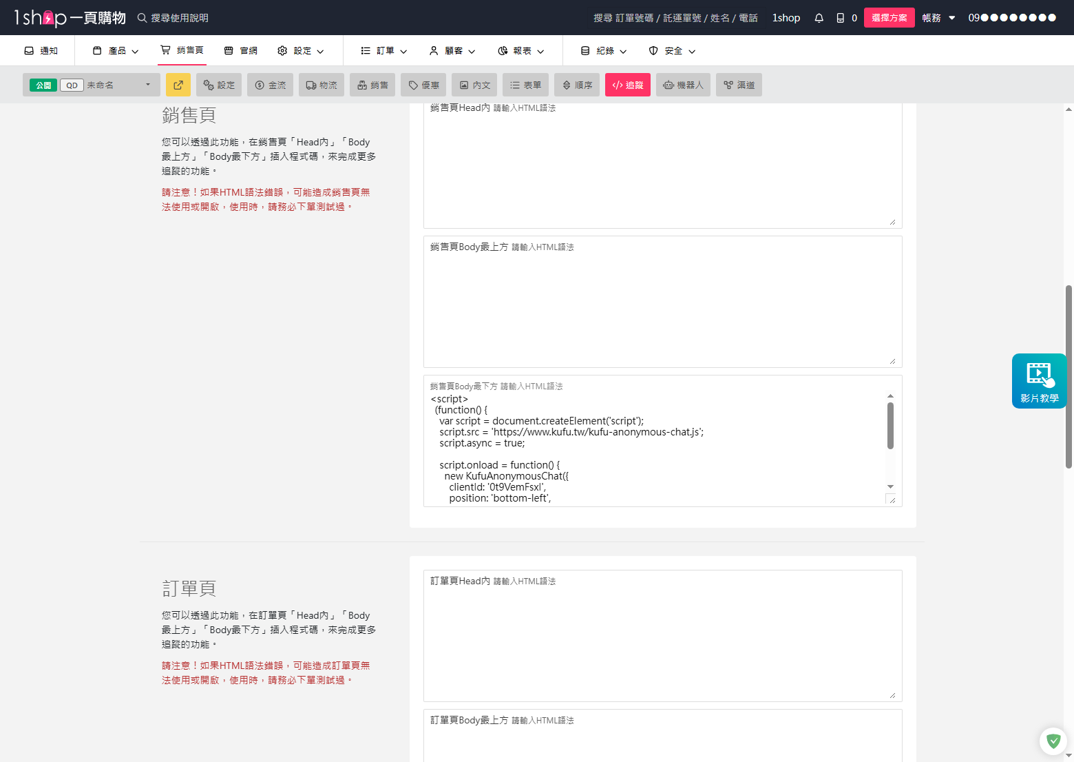Click the 1shop store name link
The image size is (1074, 762).
click(786, 18)
